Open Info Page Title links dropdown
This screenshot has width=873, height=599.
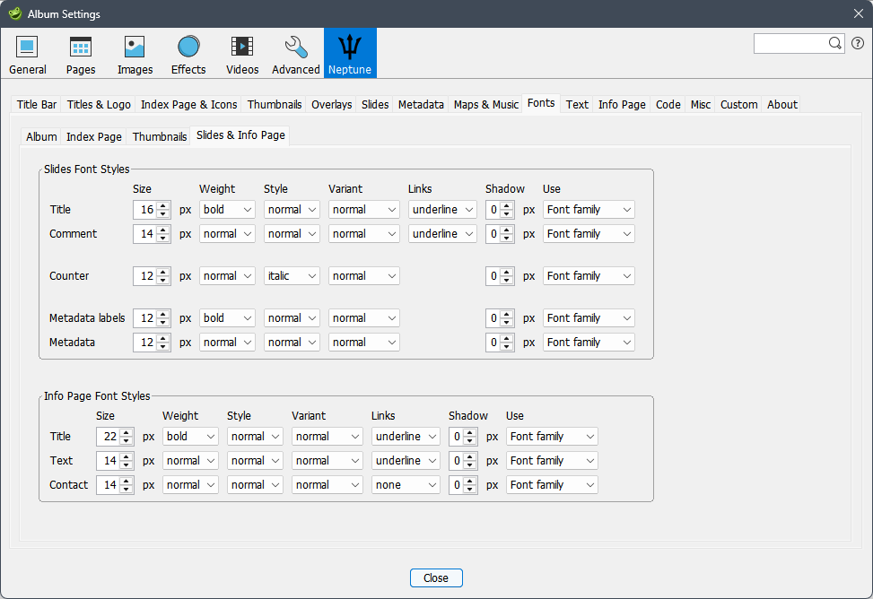[x=406, y=437]
